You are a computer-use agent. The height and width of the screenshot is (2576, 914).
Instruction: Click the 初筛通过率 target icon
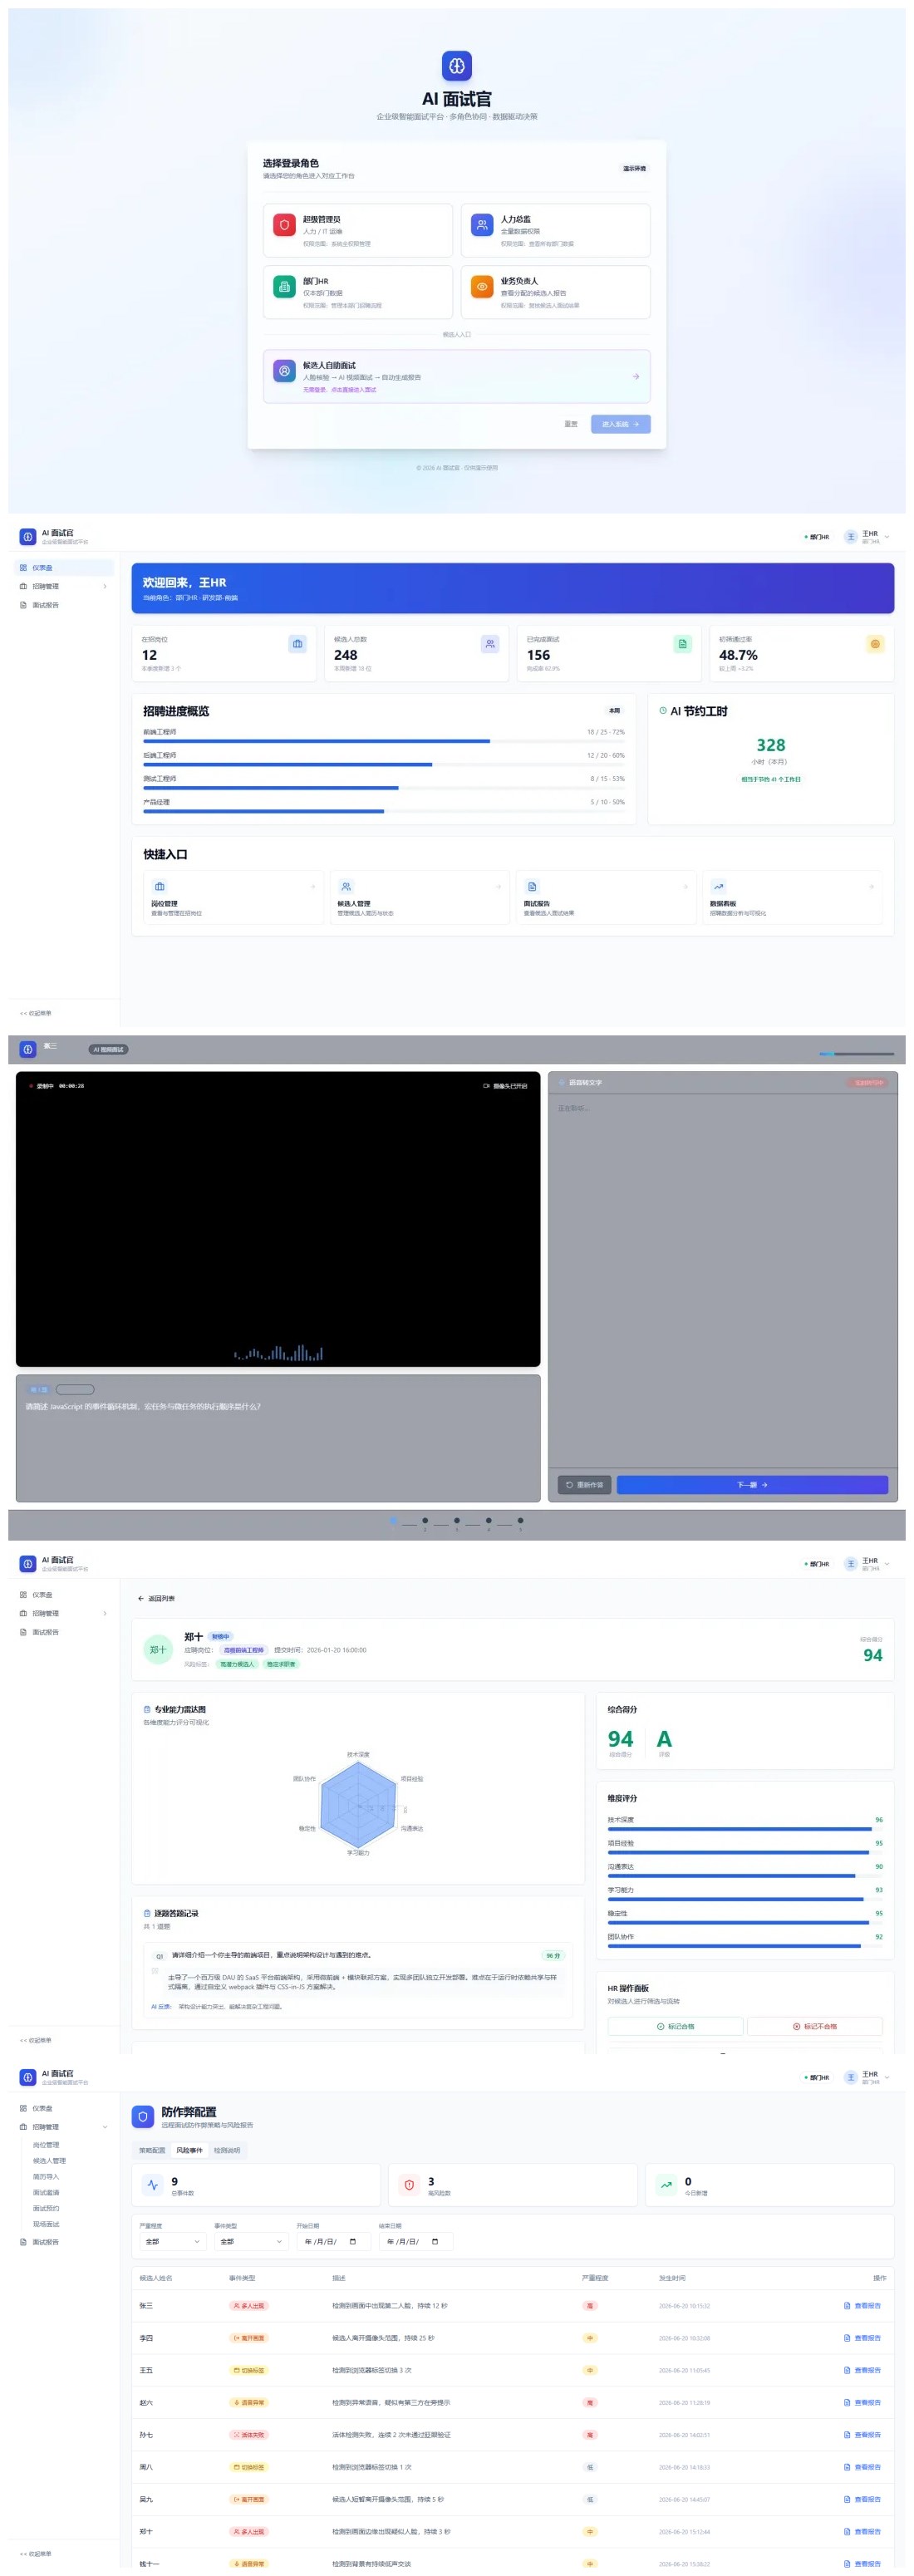tap(875, 644)
